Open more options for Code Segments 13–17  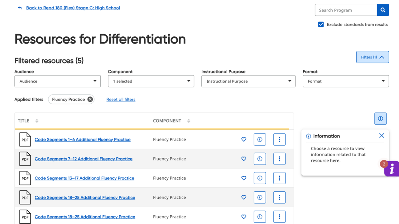(279, 178)
